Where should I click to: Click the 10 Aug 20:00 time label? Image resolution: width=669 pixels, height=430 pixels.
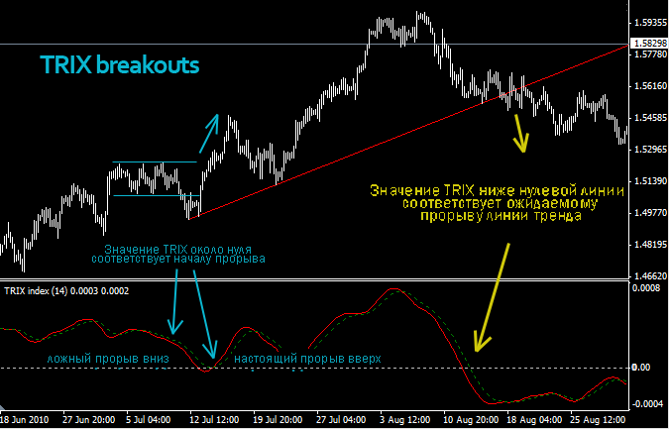point(471,420)
